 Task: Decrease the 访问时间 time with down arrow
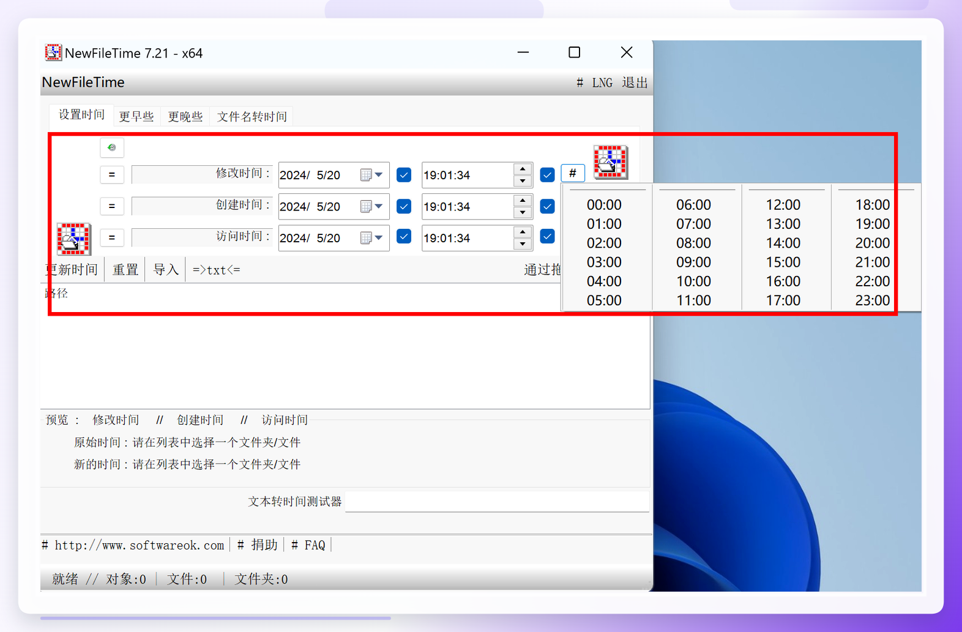(523, 244)
